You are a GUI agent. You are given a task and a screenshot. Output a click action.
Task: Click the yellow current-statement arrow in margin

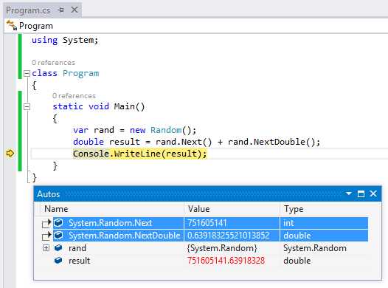[10, 154]
